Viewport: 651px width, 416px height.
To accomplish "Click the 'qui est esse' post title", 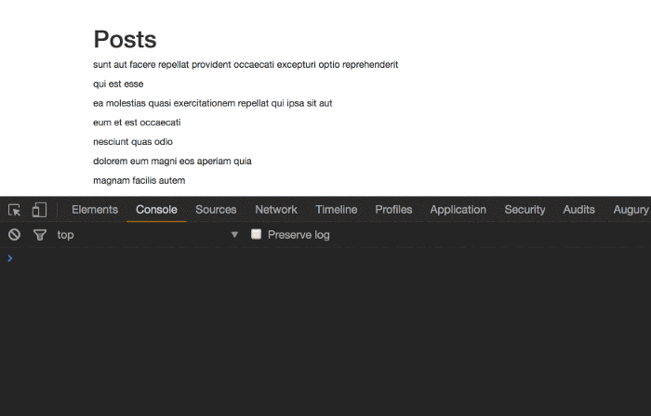I will [x=118, y=84].
